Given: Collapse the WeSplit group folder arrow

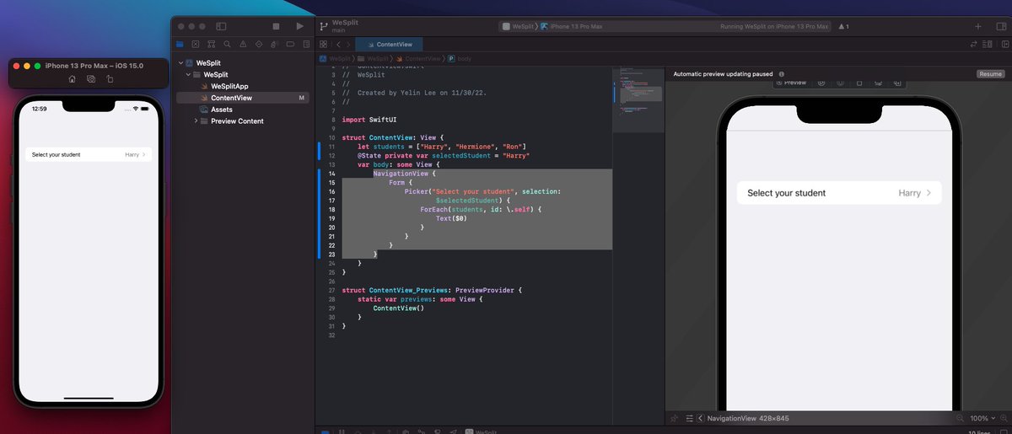Looking at the screenshot, I should (x=189, y=75).
